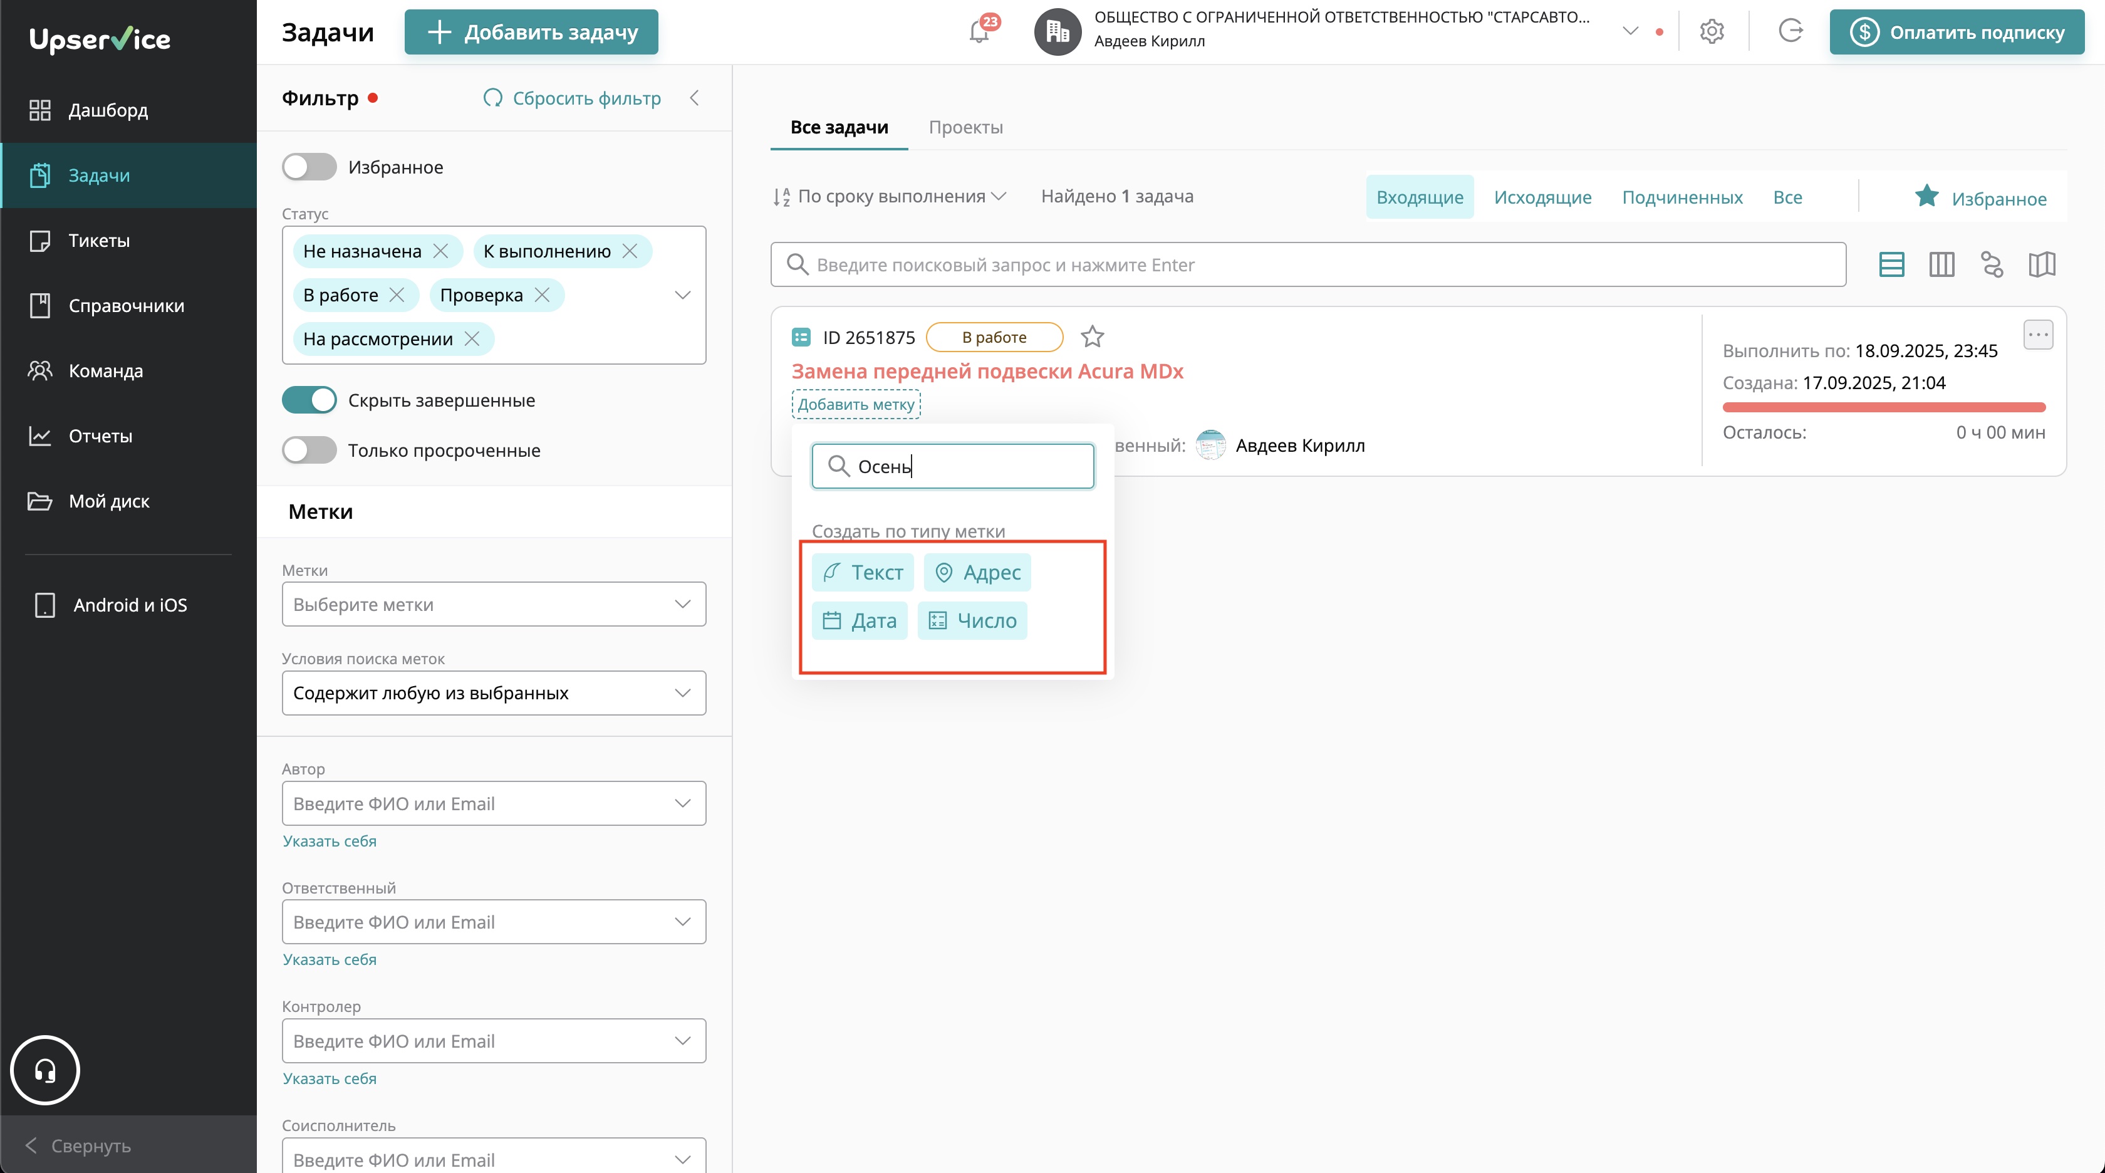Open the settings gear icon
2105x1173 pixels.
tap(1711, 32)
